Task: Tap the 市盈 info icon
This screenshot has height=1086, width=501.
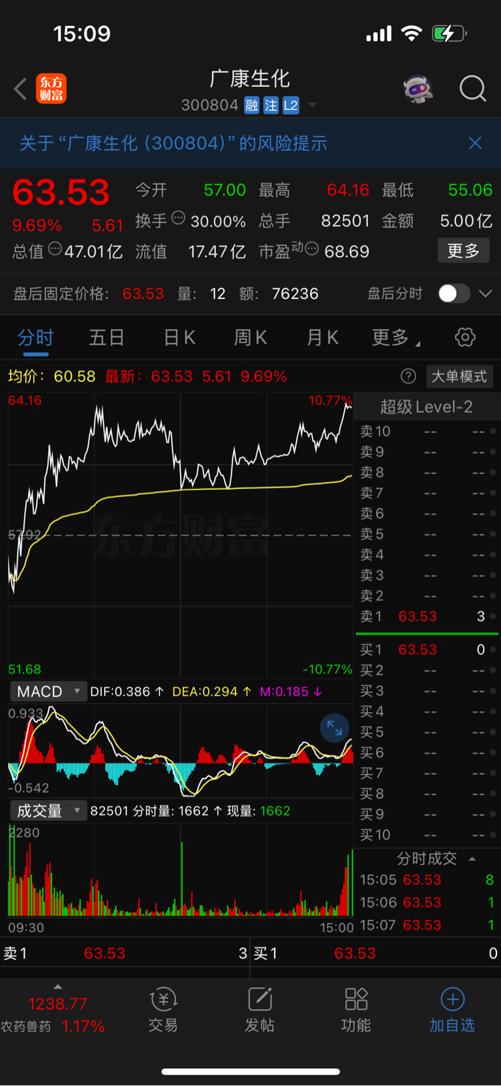Action: pyautogui.click(x=312, y=248)
